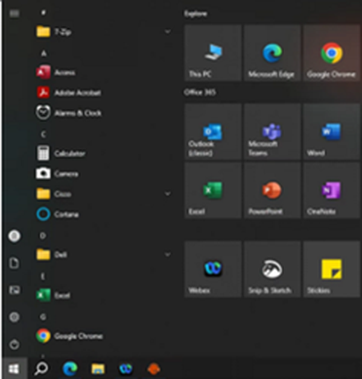Open the Power options in Start sidebar

[x=14, y=345]
